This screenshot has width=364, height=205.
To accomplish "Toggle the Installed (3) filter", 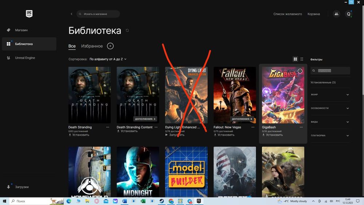I will [323, 82].
